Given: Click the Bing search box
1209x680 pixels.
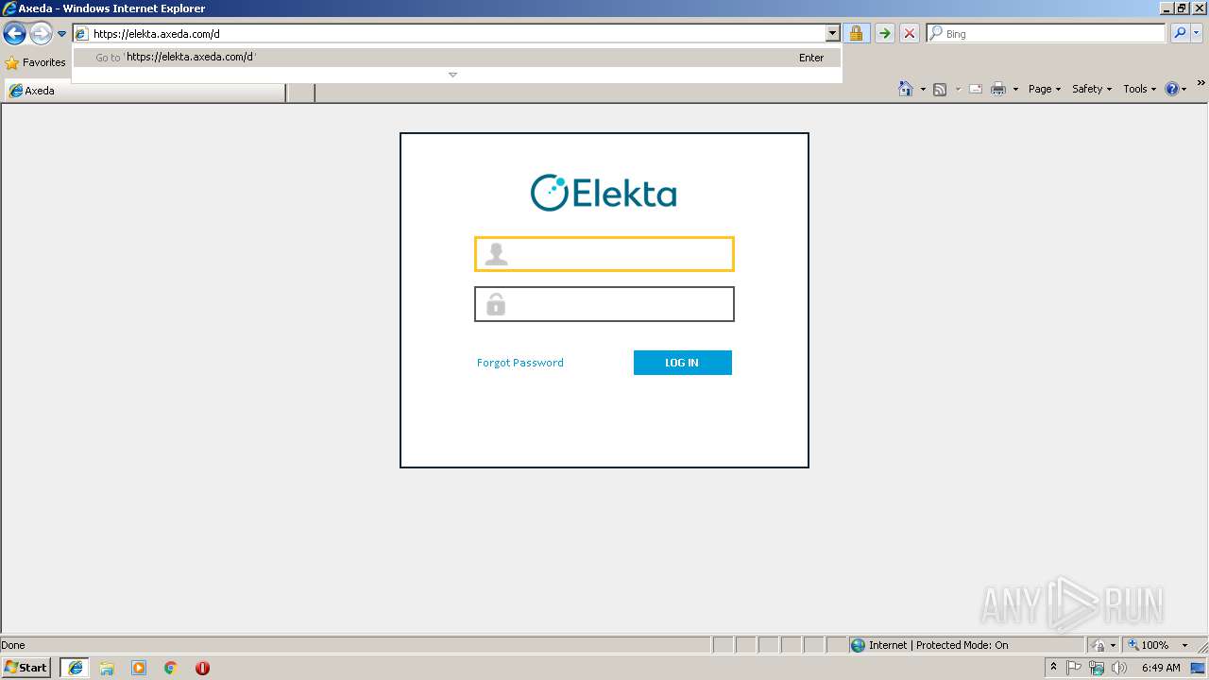Looking at the screenshot, I should coord(1047,34).
